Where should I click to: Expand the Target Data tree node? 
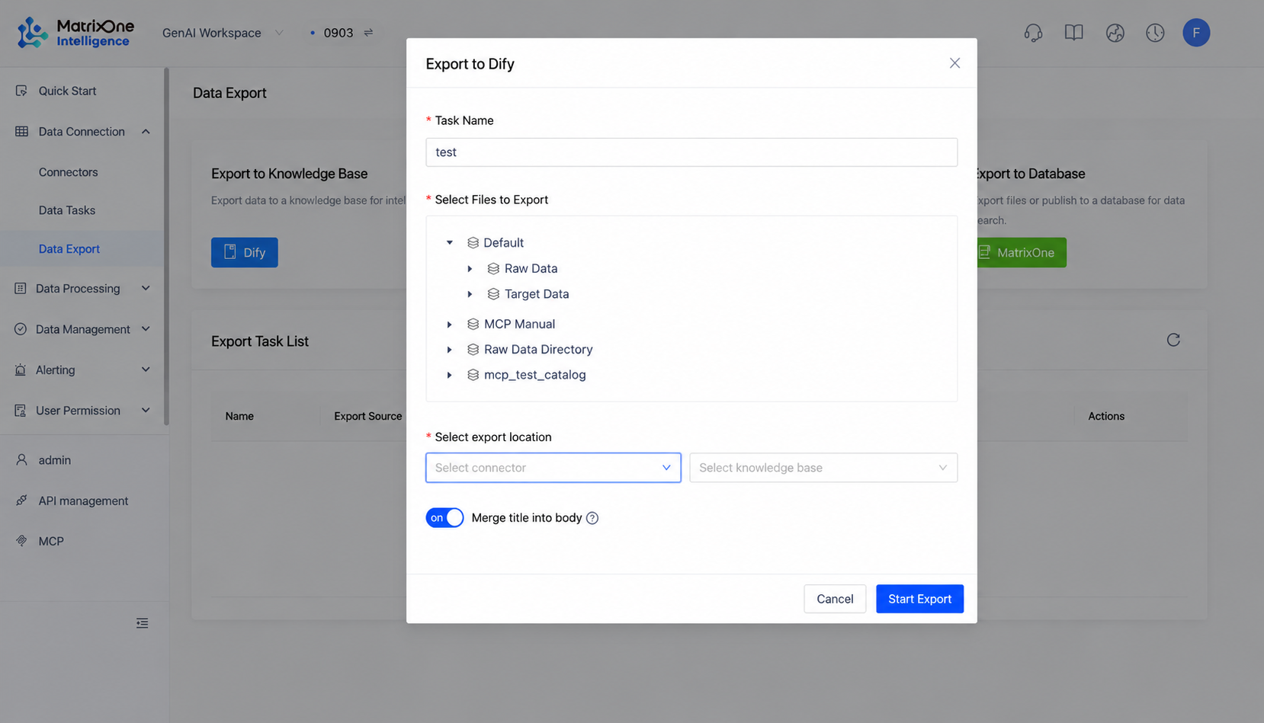click(x=470, y=294)
